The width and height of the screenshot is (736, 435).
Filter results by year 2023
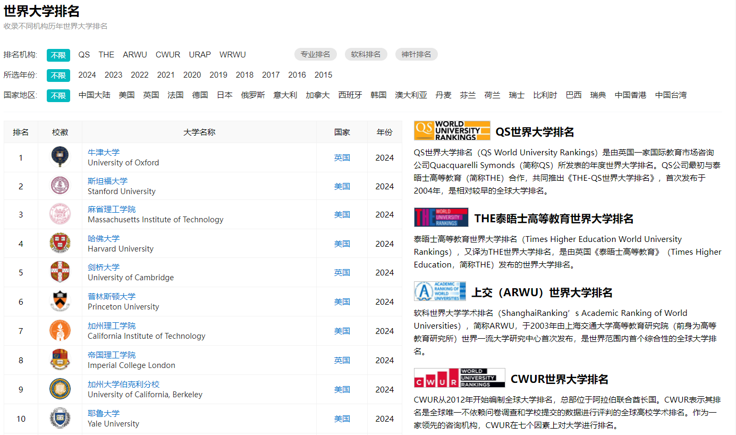tap(113, 75)
